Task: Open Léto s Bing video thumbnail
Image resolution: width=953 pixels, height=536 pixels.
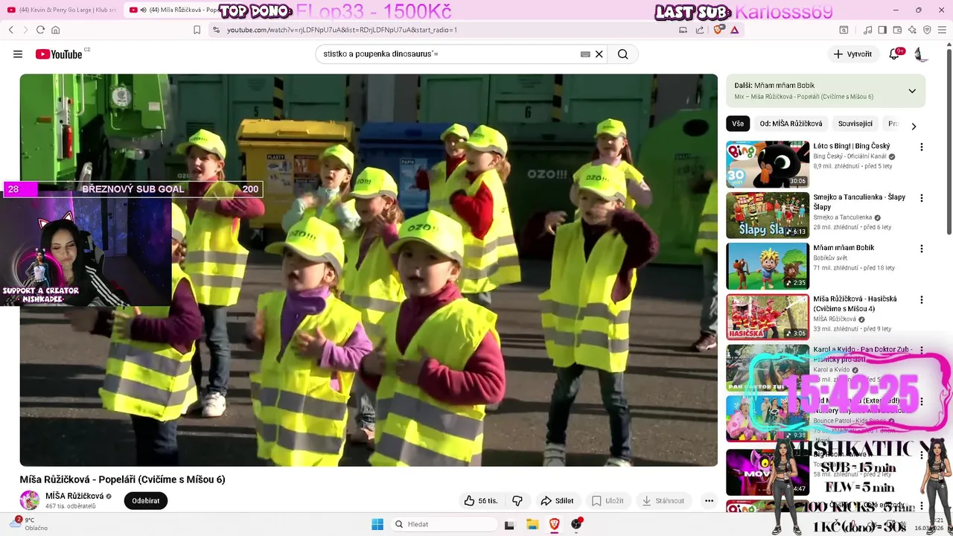Action: [x=768, y=165]
